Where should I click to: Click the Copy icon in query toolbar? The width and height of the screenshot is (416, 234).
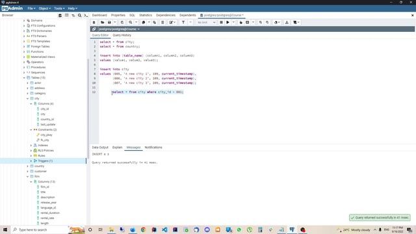144,23
